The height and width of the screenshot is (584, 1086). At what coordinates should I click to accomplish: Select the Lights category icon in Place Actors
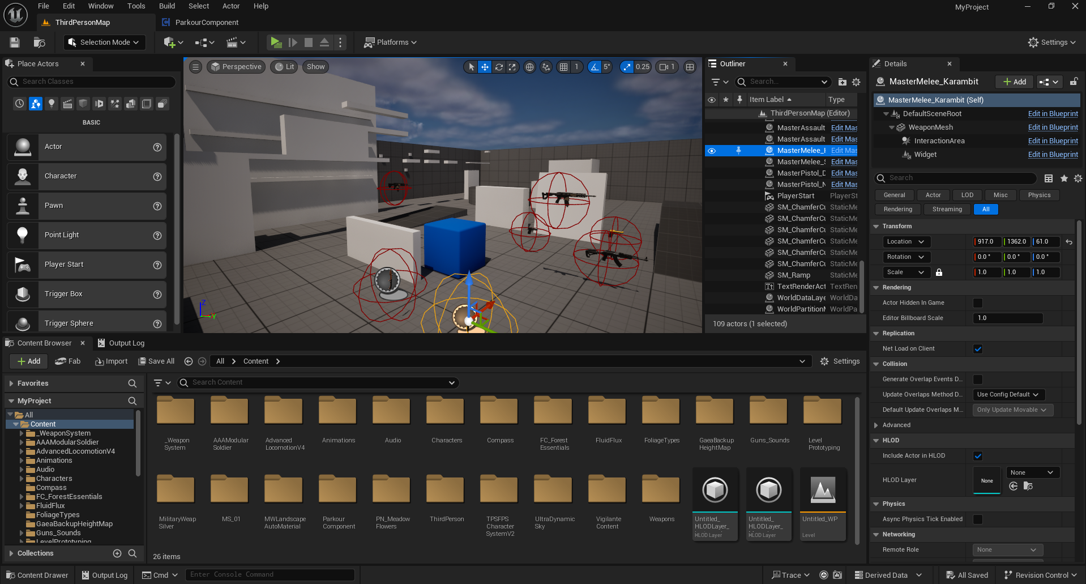52,104
